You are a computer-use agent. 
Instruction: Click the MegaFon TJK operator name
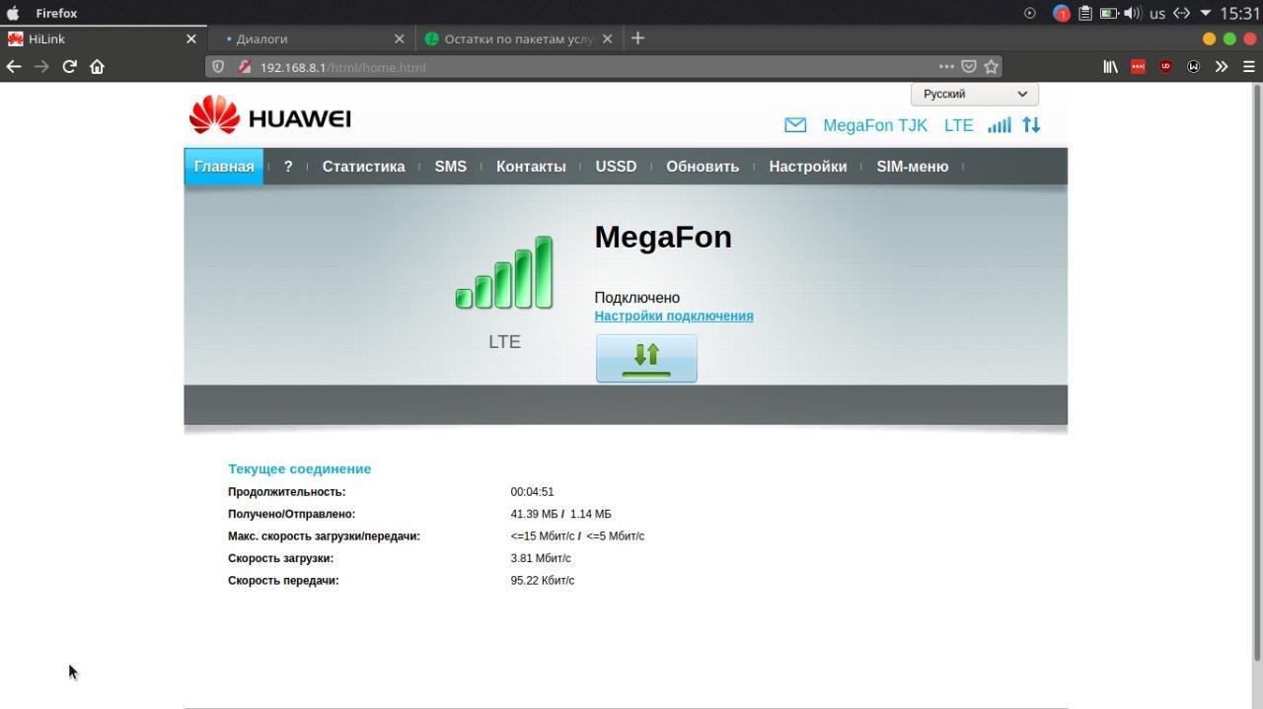875,125
